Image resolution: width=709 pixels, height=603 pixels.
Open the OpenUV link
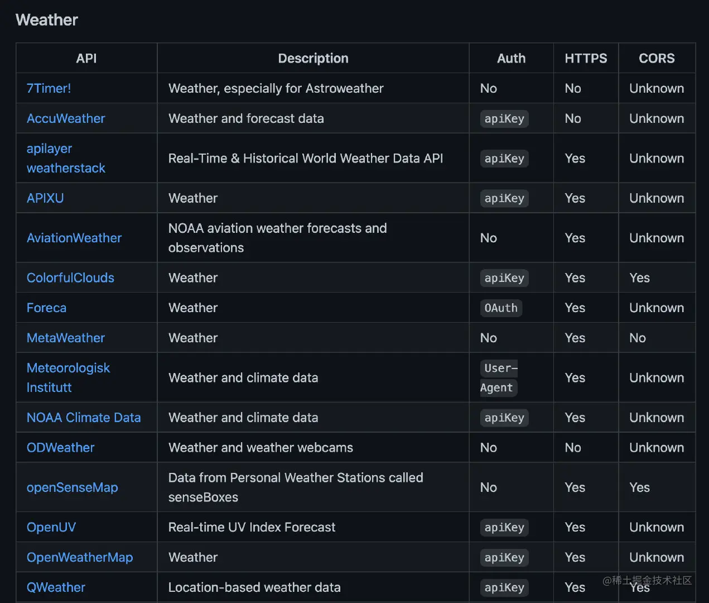[51, 527]
